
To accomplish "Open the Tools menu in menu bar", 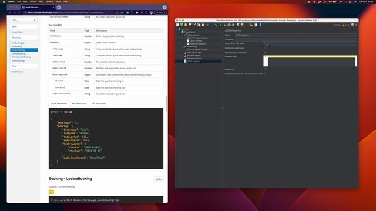I will (58, 2).
